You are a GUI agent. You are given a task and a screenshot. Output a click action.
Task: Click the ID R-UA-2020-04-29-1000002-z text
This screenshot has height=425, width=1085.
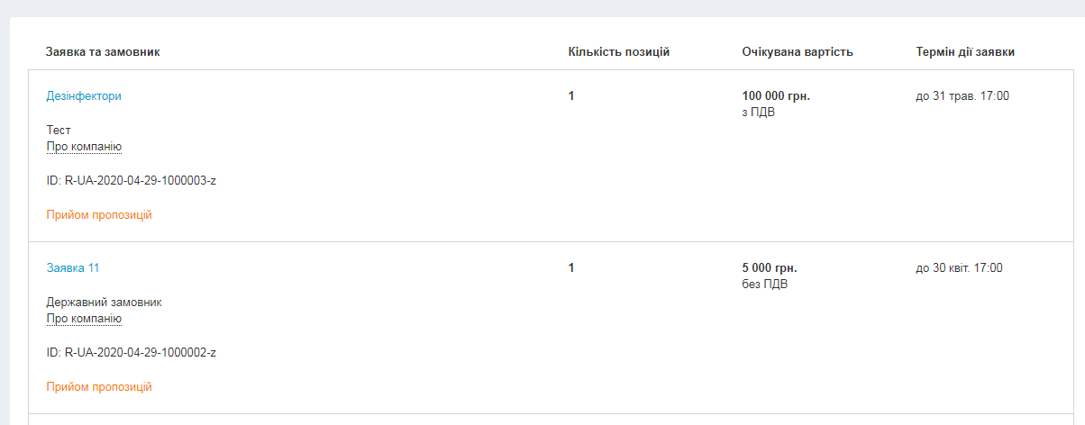pos(132,353)
